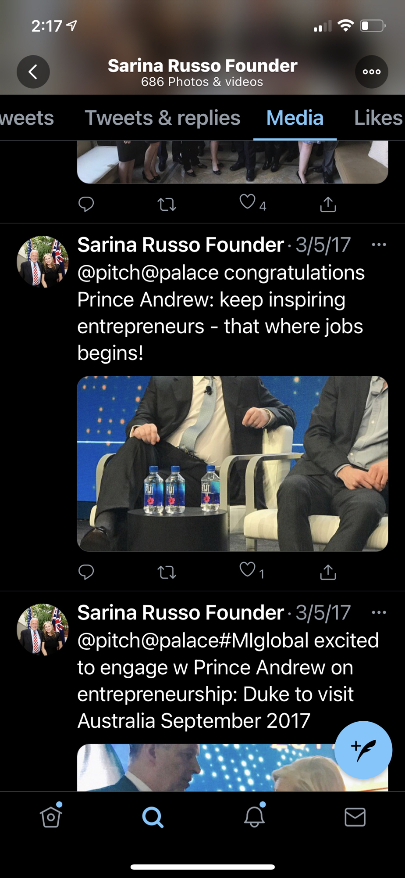View the Fiji water bottles photo

pos(232,464)
